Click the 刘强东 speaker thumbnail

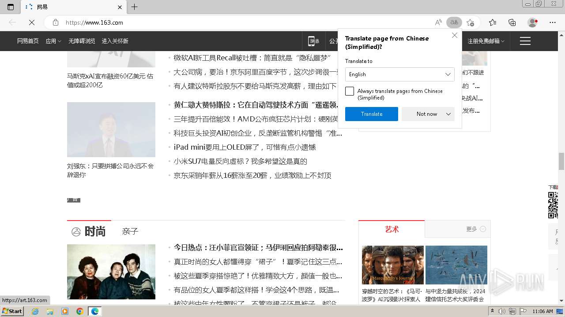[x=111, y=129]
